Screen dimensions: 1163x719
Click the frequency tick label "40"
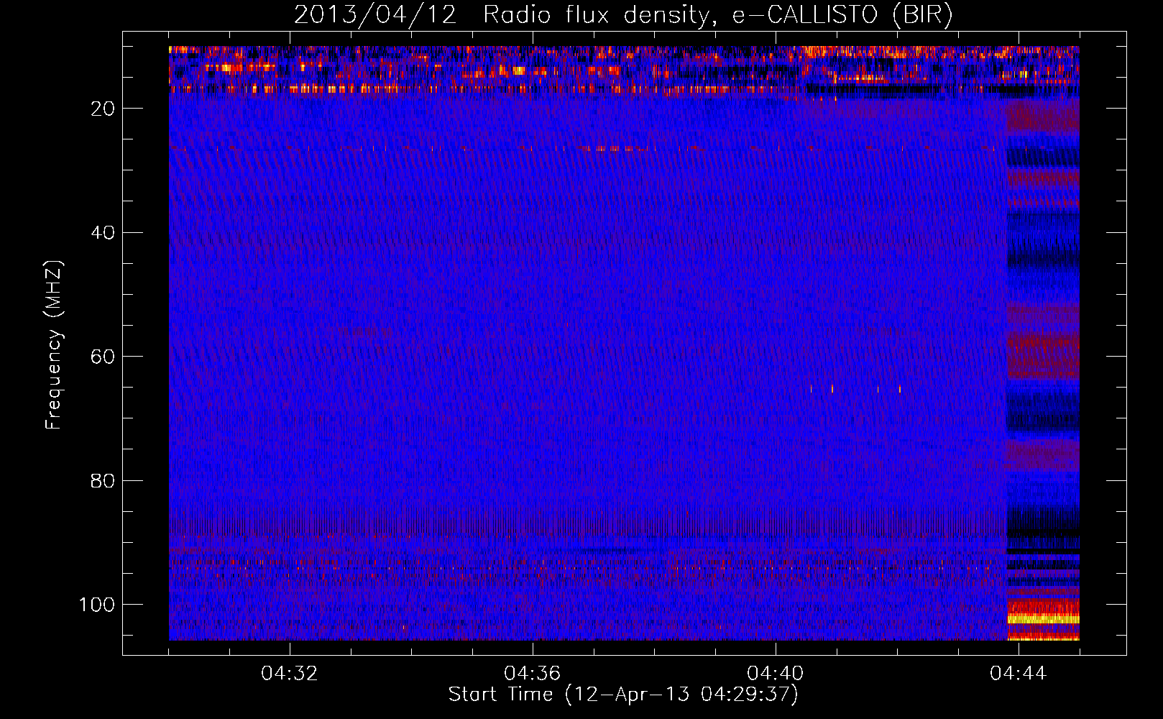[103, 233]
